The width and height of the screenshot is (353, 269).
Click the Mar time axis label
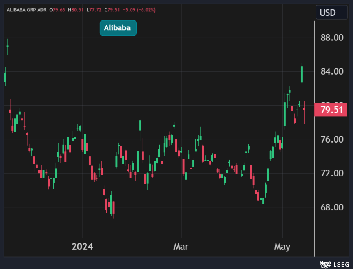(x=181, y=247)
